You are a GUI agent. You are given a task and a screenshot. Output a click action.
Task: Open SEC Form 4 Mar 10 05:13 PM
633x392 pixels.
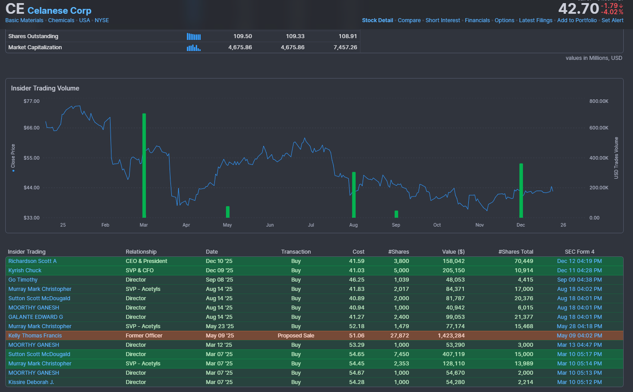579,373
